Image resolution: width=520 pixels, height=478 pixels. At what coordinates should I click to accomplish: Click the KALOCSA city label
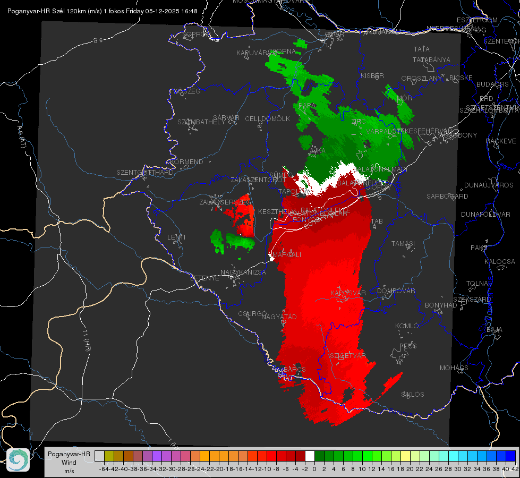pyautogui.click(x=499, y=262)
